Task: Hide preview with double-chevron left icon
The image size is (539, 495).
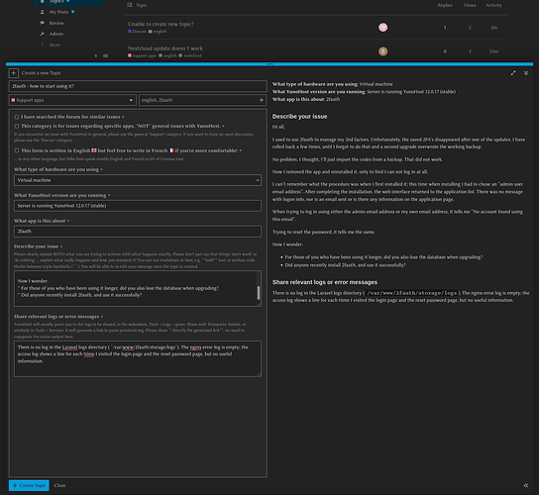Action: 526,485
